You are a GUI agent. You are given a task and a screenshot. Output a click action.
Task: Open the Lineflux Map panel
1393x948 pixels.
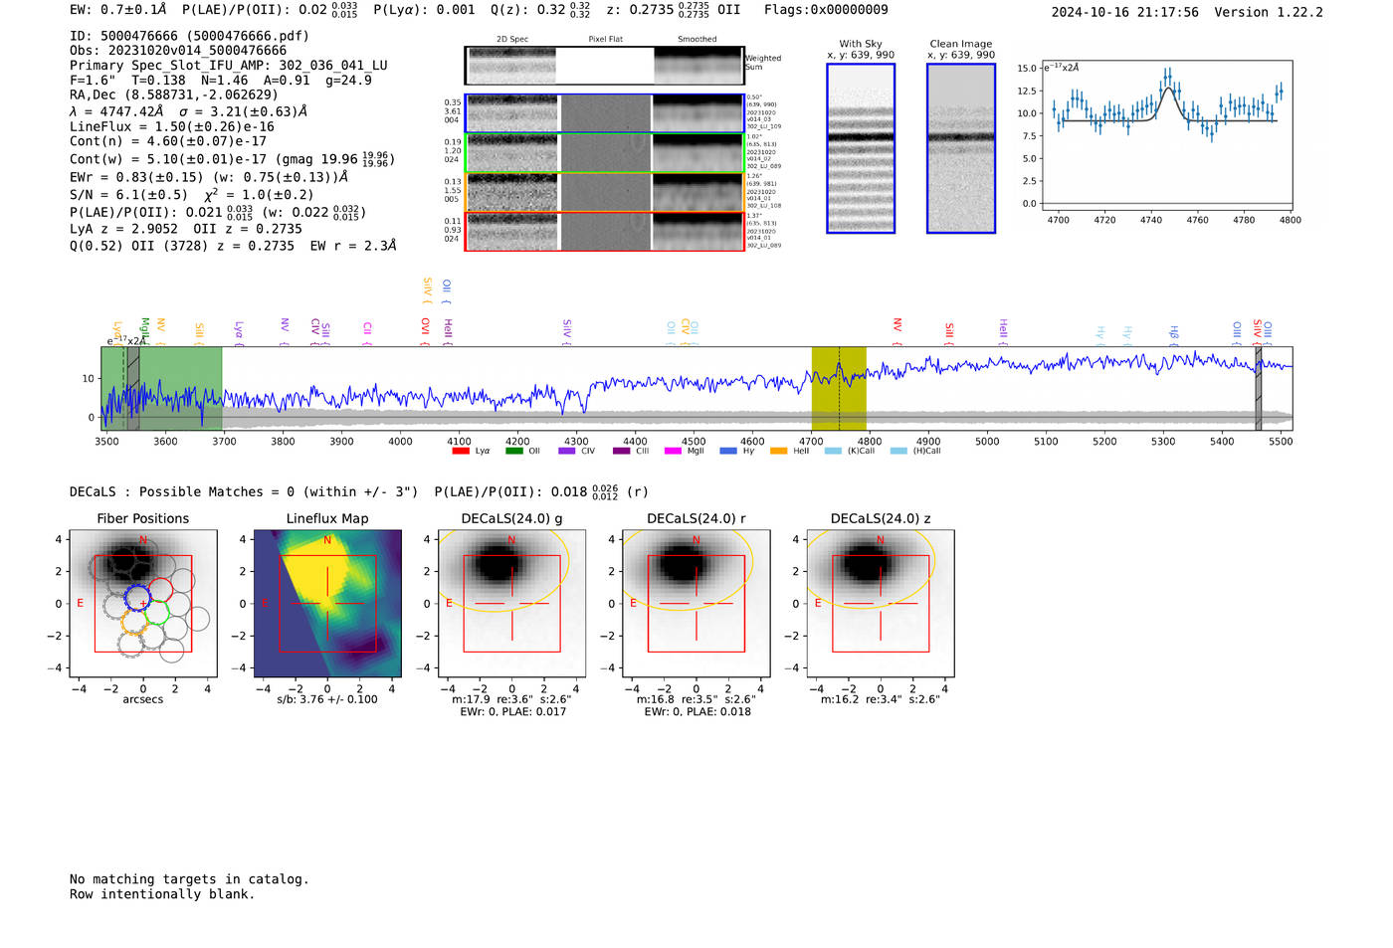327,604
